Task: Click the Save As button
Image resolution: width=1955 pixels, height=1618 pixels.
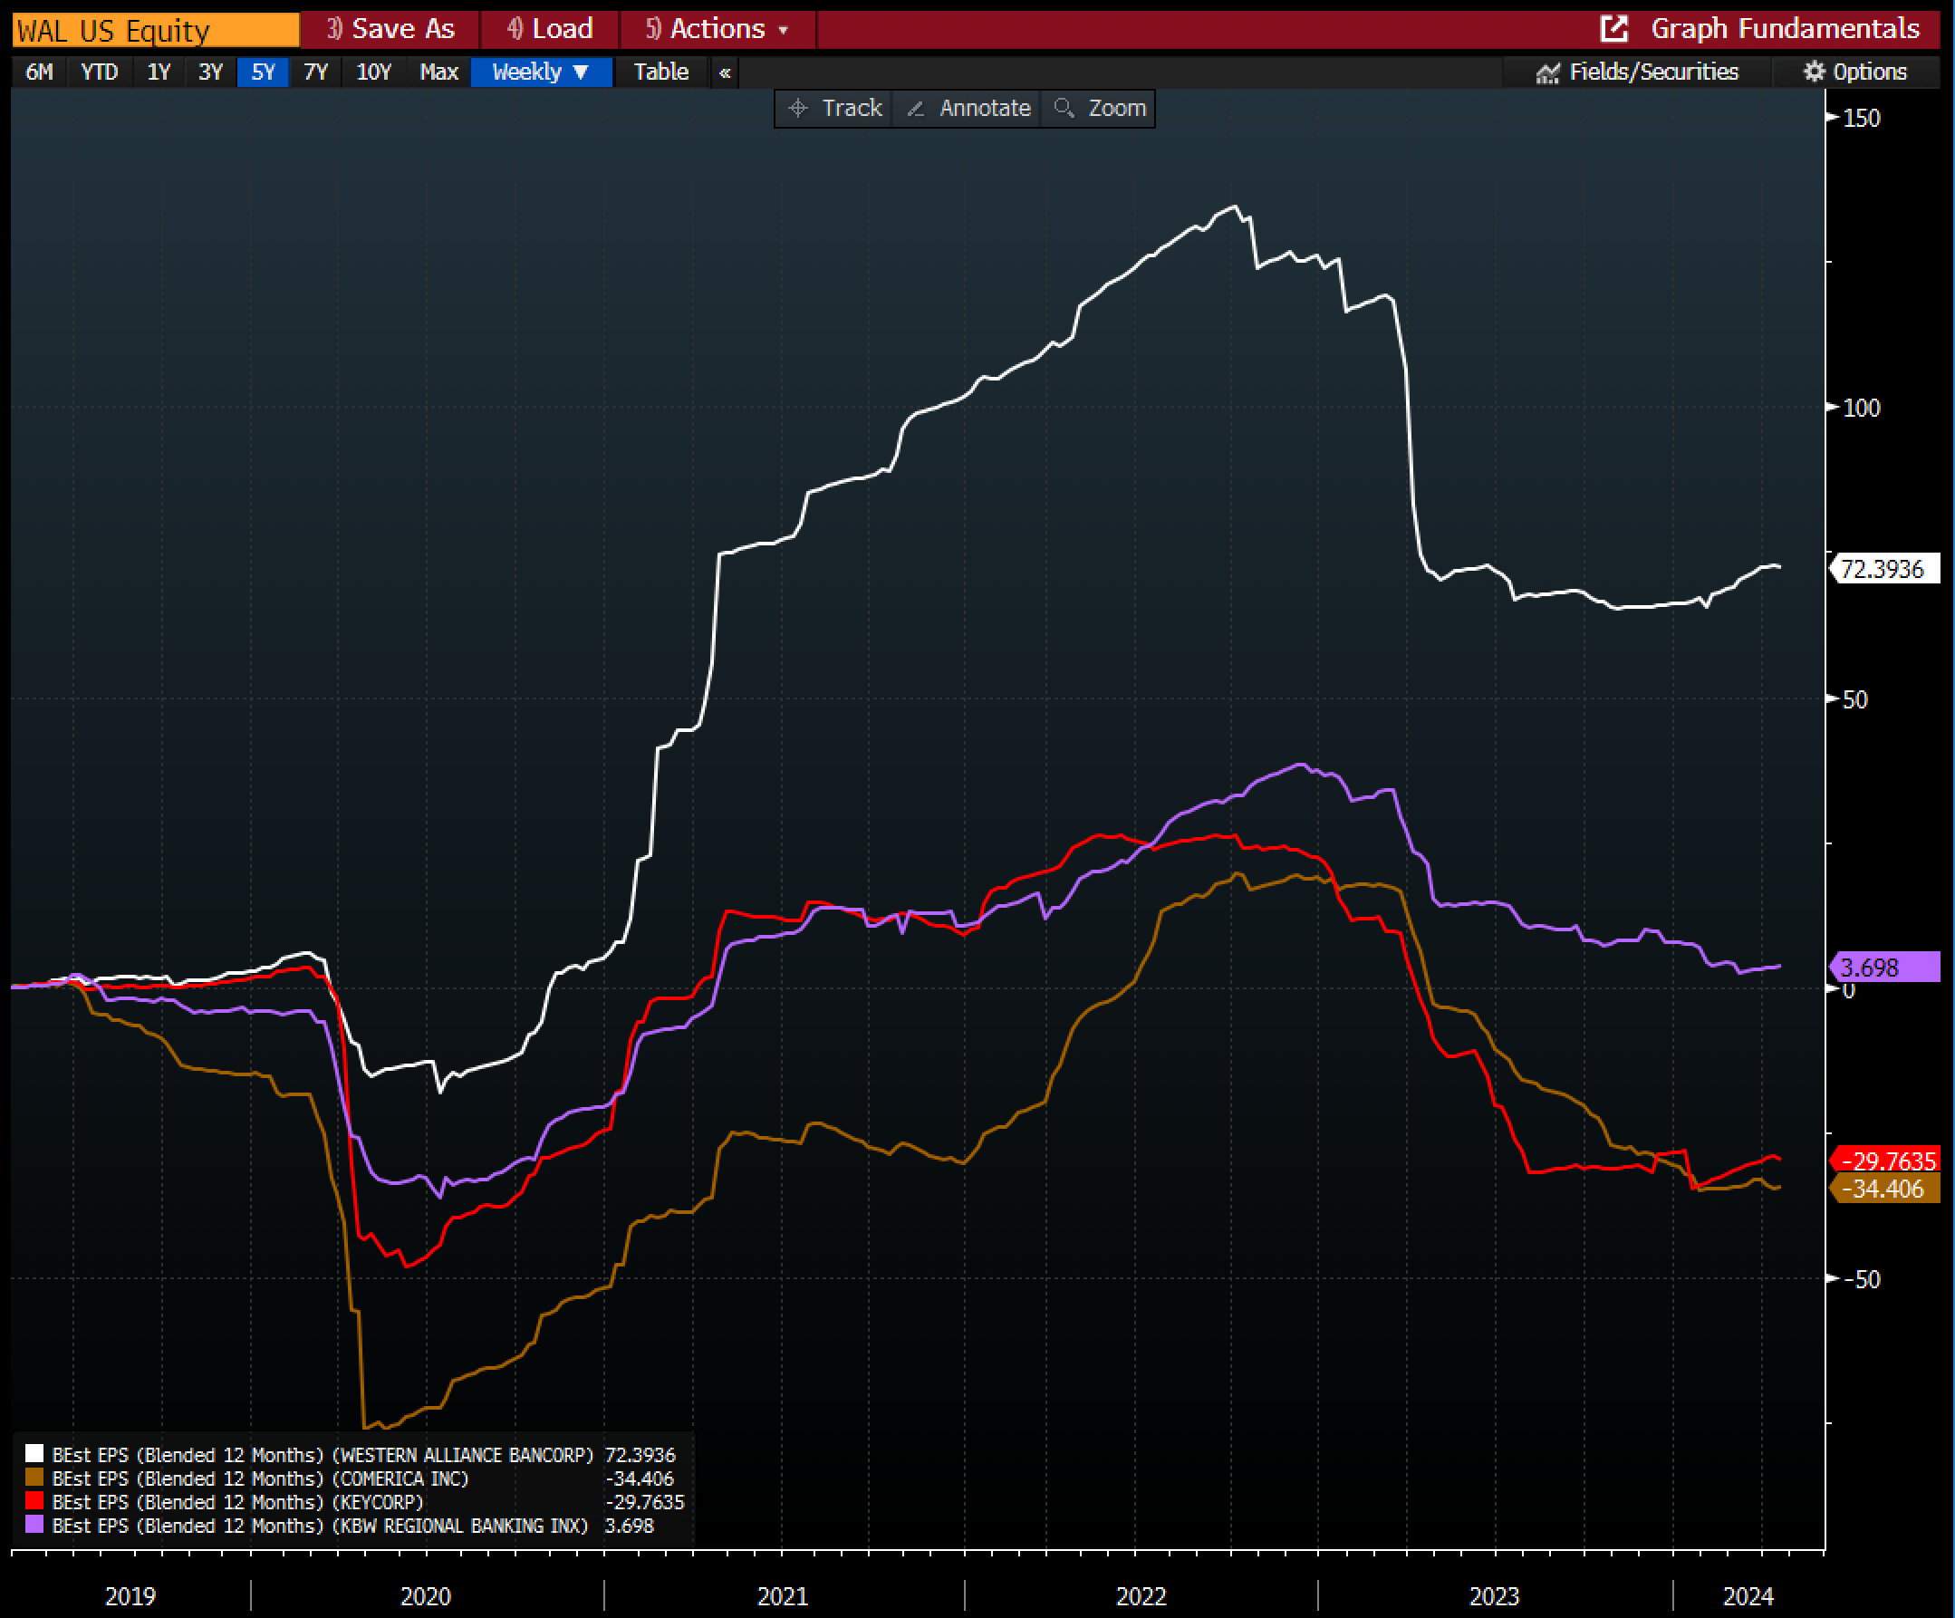Action: tap(390, 29)
